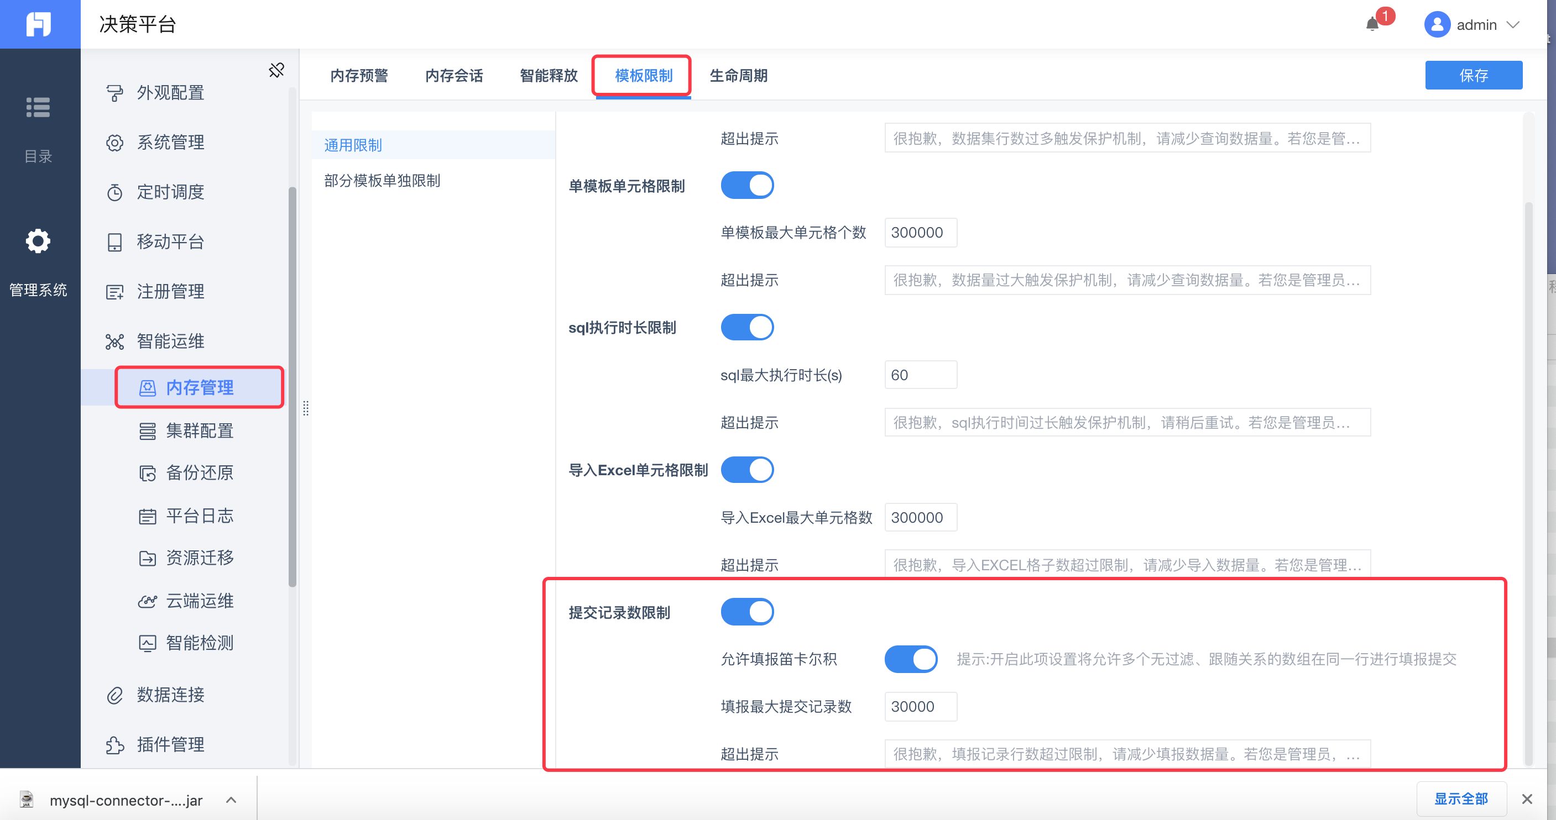Screen dimensions: 1556x820
Task: Click the 智能运维 icon
Action: [115, 341]
